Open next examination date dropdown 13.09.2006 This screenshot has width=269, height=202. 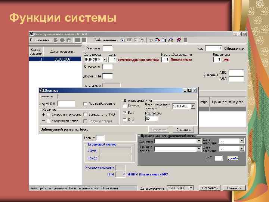tap(193, 106)
